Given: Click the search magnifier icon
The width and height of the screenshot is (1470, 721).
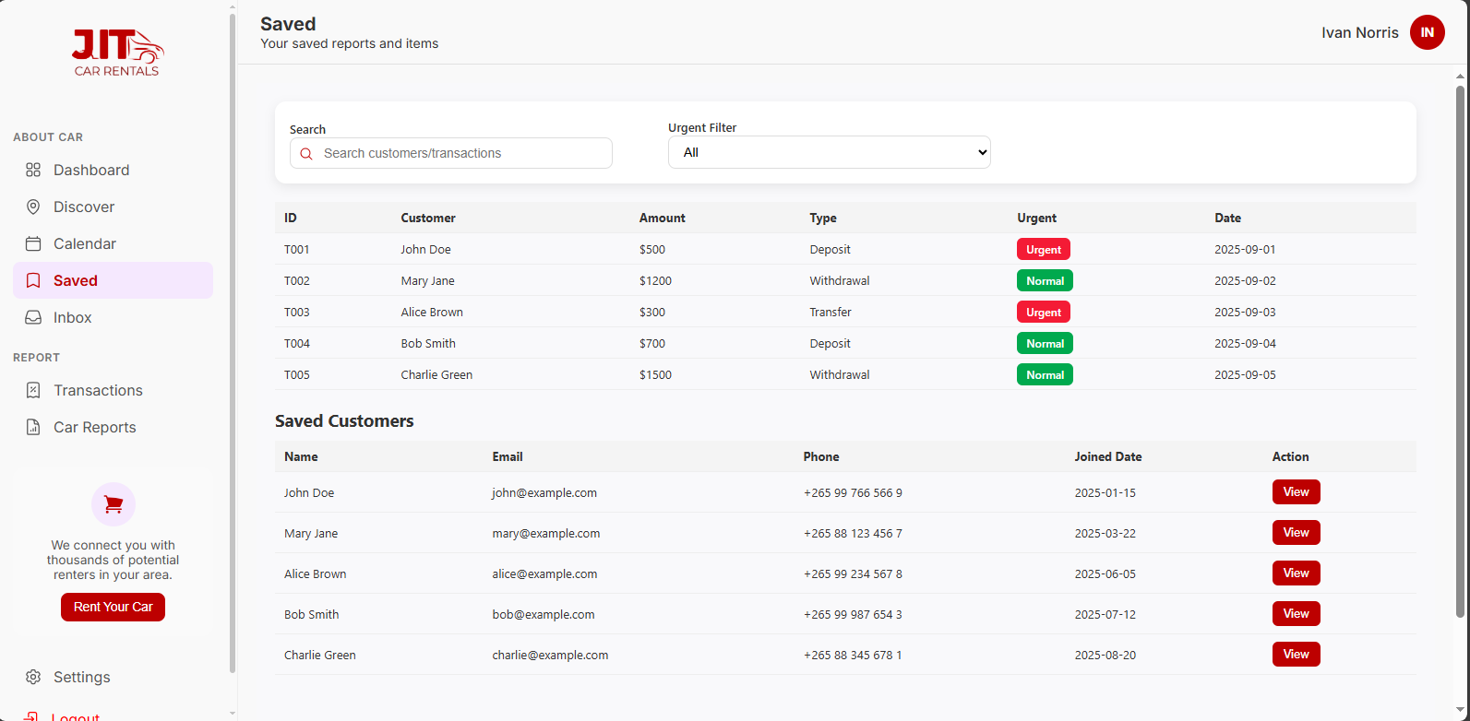Looking at the screenshot, I should click(x=306, y=154).
